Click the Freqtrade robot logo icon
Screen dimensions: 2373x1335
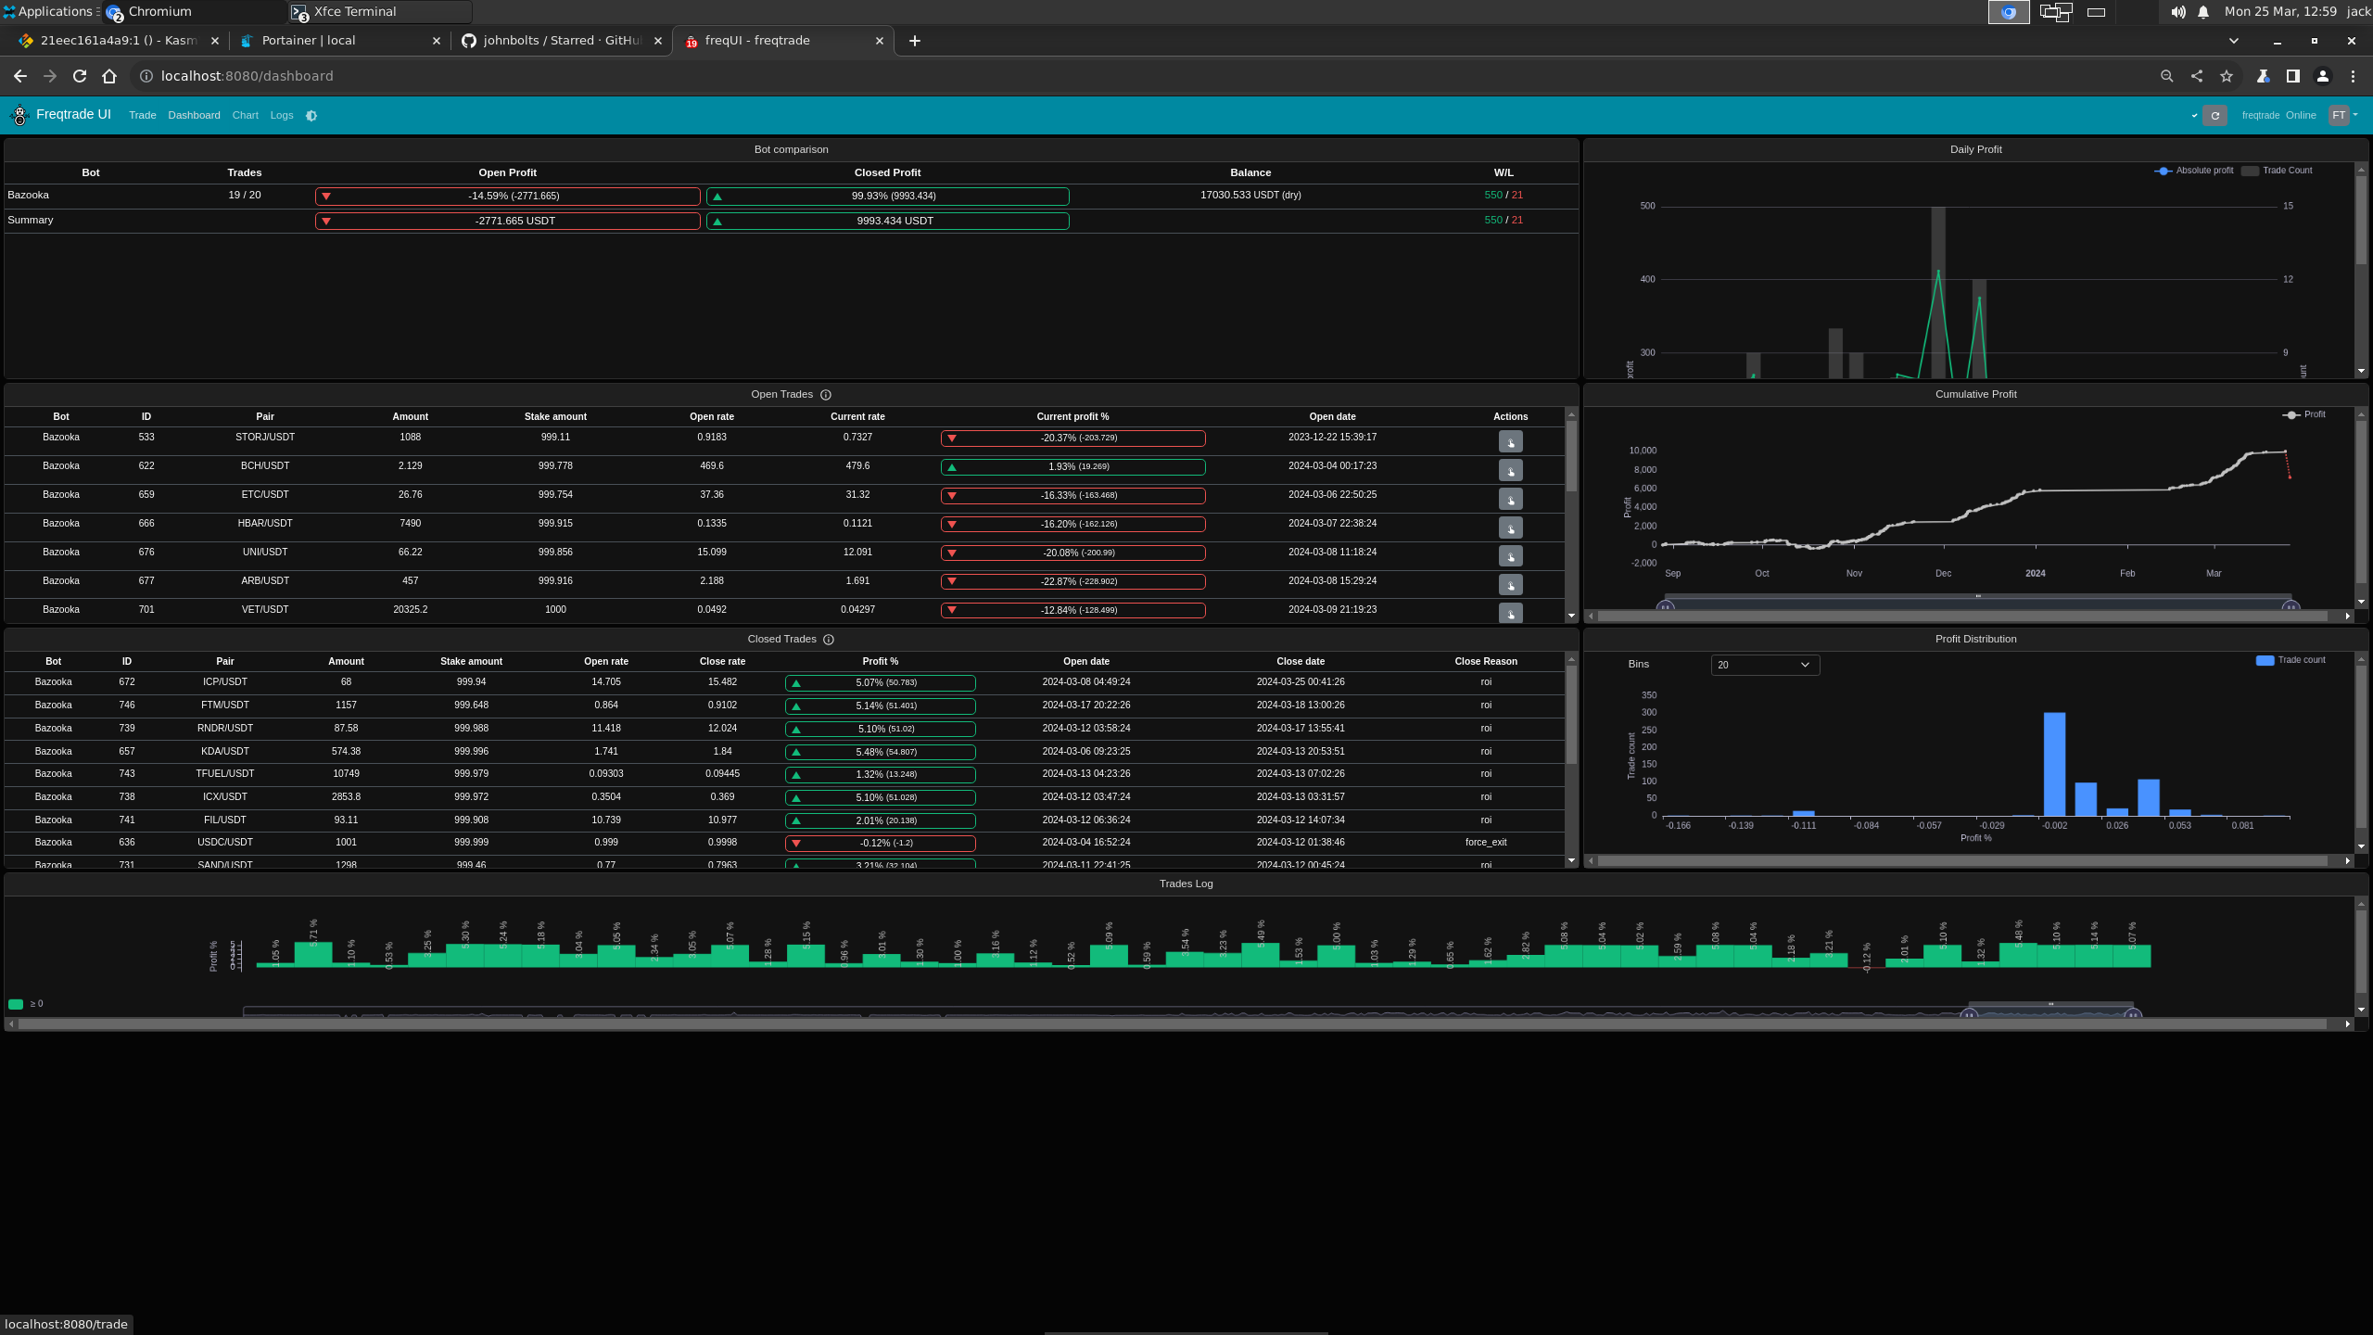point(19,116)
